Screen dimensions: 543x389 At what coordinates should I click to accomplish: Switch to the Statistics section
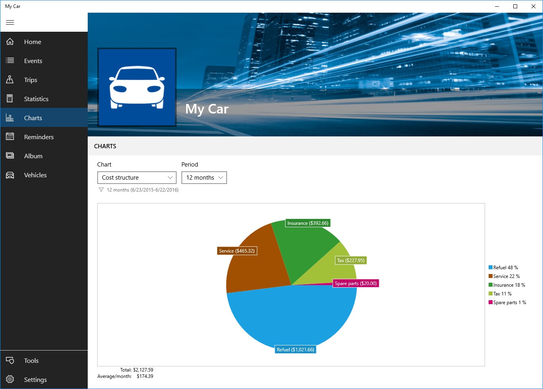point(36,98)
